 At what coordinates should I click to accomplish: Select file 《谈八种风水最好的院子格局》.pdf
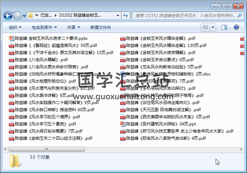pos(162,96)
